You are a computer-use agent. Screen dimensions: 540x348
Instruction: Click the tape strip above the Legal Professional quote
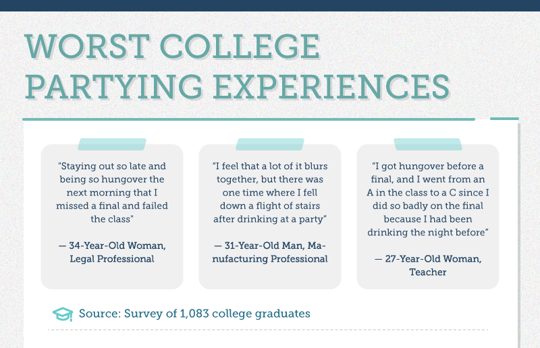[112, 144]
